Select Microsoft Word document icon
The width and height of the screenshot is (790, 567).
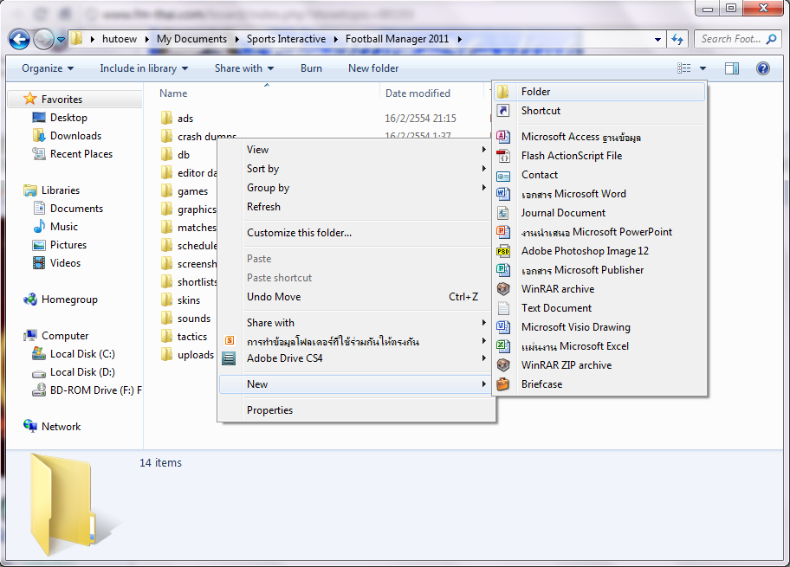click(x=502, y=194)
